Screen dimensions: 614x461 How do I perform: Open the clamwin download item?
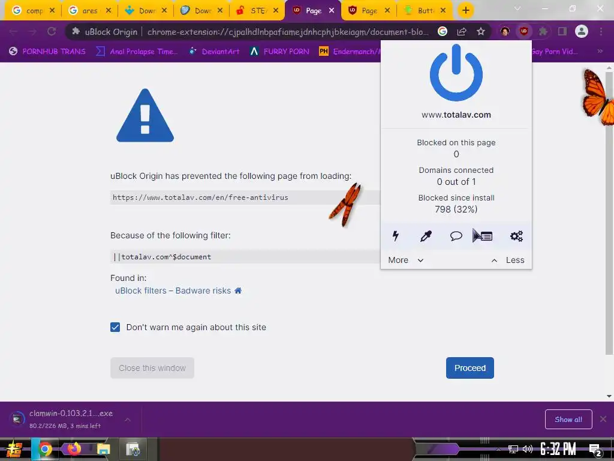pos(62,420)
